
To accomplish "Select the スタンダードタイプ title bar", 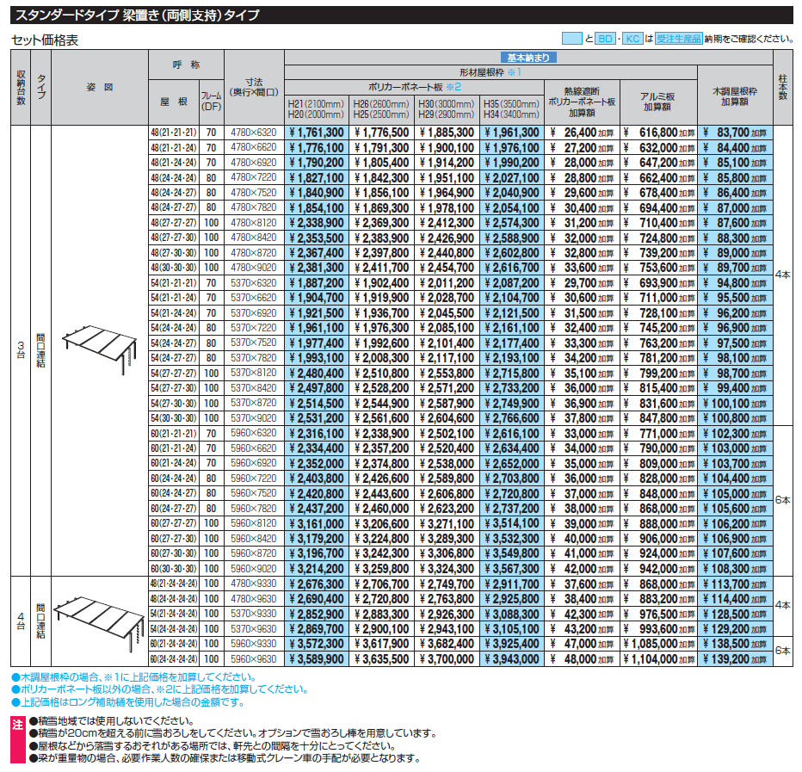I will (138, 15).
